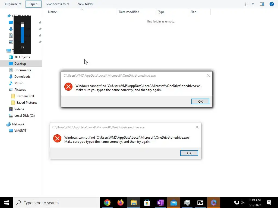The height and width of the screenshot is (208, 278).
Task: Select 3D Objects in navigation pane
Action: (22, 57)
